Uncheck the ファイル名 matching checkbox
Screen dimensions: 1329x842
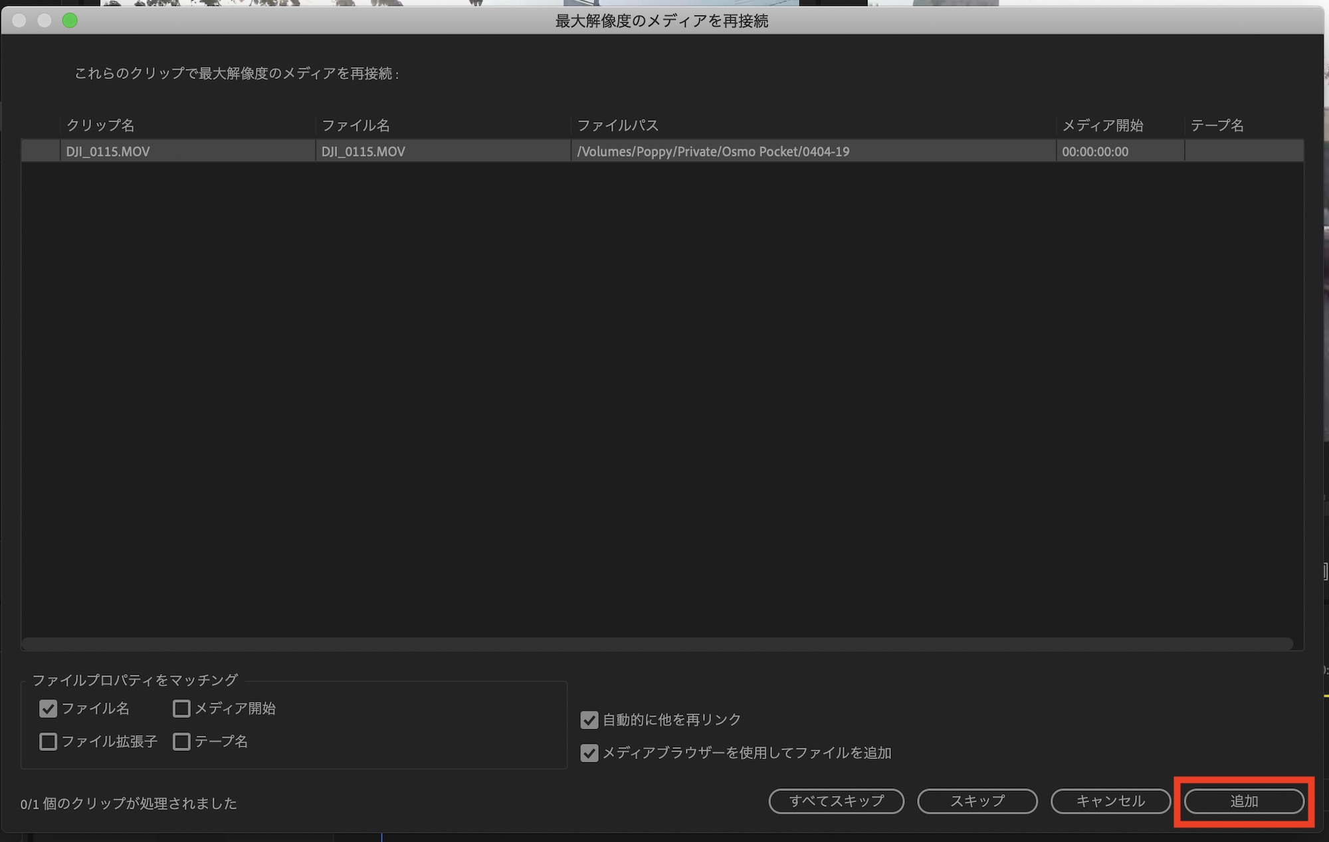coord(48,709)
